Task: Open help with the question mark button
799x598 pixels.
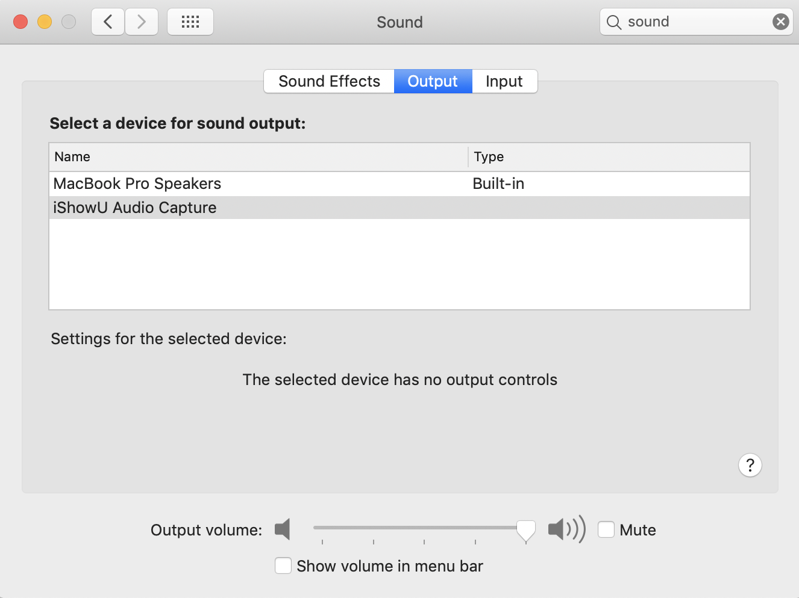Action: [750, 465]
